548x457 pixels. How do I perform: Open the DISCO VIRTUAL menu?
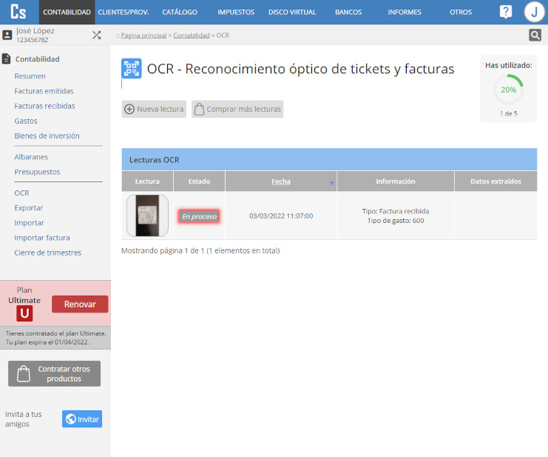click(x=292, y=13)
